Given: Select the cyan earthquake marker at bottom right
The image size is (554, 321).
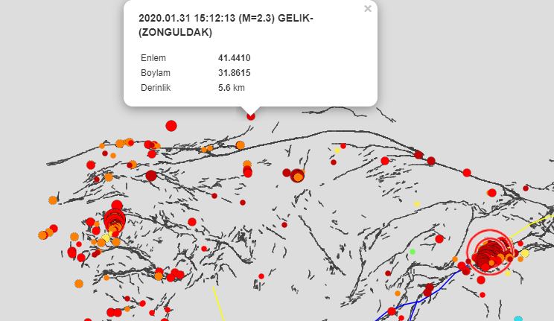Looking at the screenshot, I should tap(518, 319).
